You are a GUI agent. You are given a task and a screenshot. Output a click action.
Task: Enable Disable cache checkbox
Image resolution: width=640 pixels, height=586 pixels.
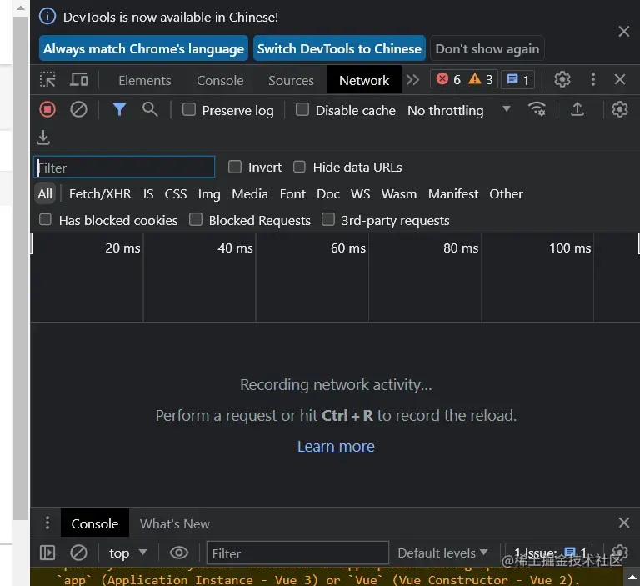point(302,109)
